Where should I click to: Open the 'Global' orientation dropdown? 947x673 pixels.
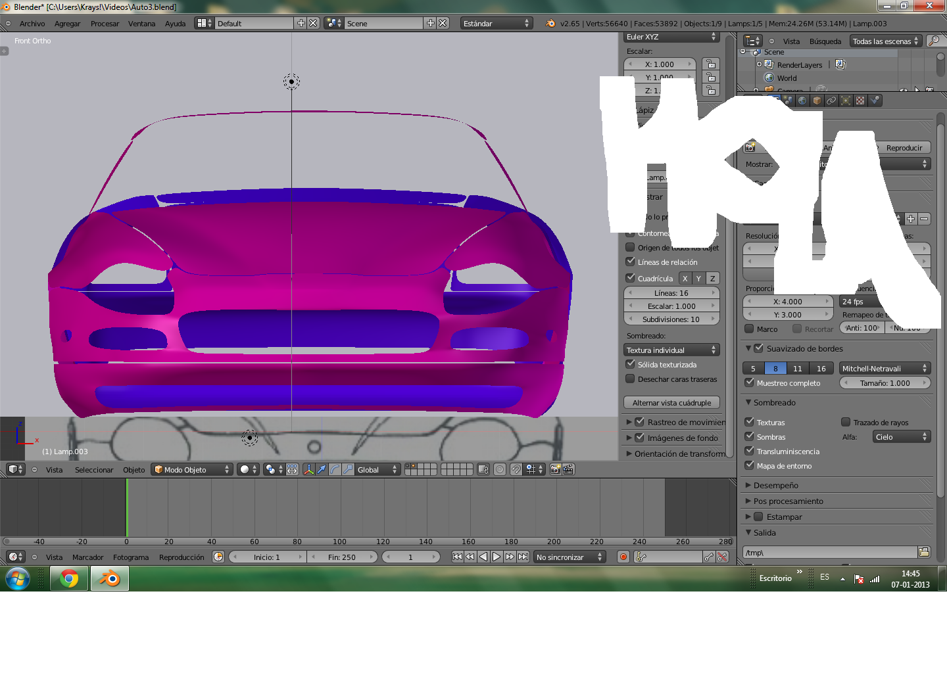(x=377, y=469)
